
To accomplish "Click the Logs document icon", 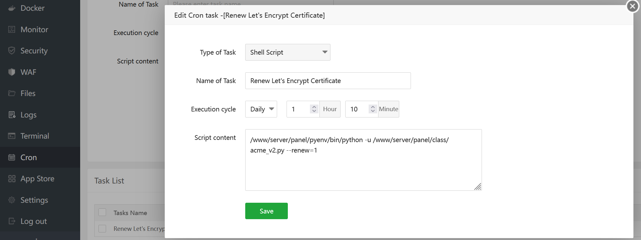I will 12,115.
